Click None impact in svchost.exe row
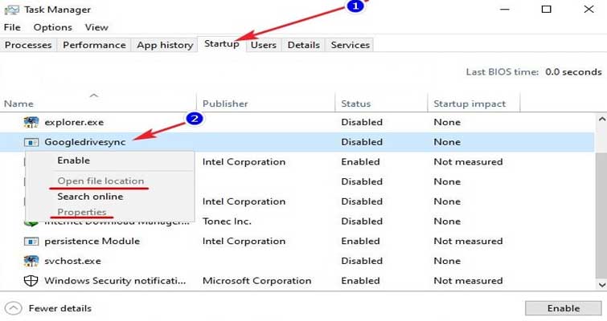This screenshot has height=321, width=607. (447, 261)
